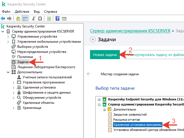Image resolution: width=184 pixels, height=138 pixels.
Task: Click the grid icon for Дополнительно
Action: [14, 72]
